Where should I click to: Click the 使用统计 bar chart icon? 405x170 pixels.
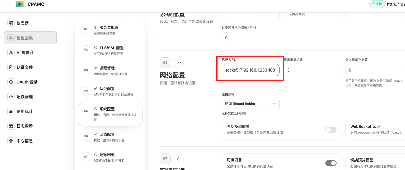[x=11, y=111]
